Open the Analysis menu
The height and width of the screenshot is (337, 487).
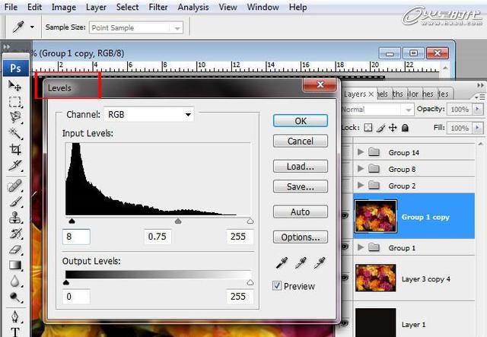(x=193, y=7)
